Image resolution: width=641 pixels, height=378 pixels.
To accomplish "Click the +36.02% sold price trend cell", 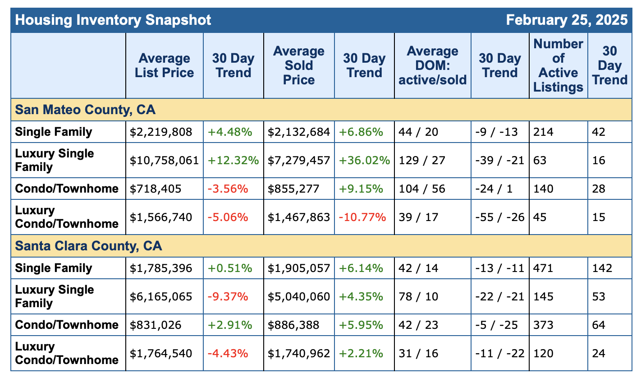I will (x=364, y=161).
